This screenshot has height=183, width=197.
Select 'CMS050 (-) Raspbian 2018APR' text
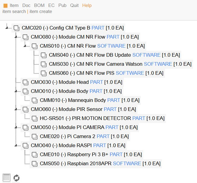(x=76, y=163)
